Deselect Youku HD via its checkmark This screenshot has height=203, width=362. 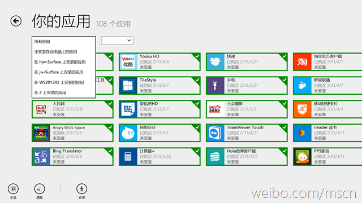tap(197, 56)
